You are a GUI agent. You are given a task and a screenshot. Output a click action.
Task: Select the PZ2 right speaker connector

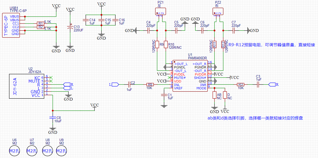point(218,11)
